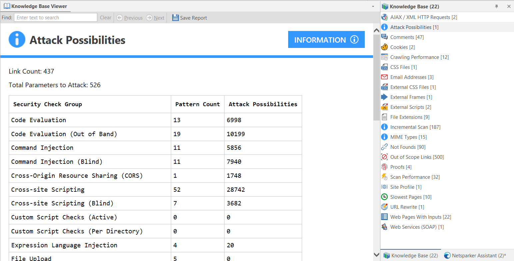Open Web Pages With Inputs entry

tap(420, 217)
